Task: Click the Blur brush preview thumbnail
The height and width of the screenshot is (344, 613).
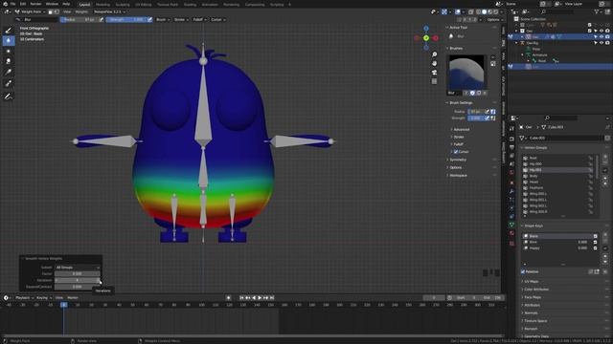Action: [466, 73]
